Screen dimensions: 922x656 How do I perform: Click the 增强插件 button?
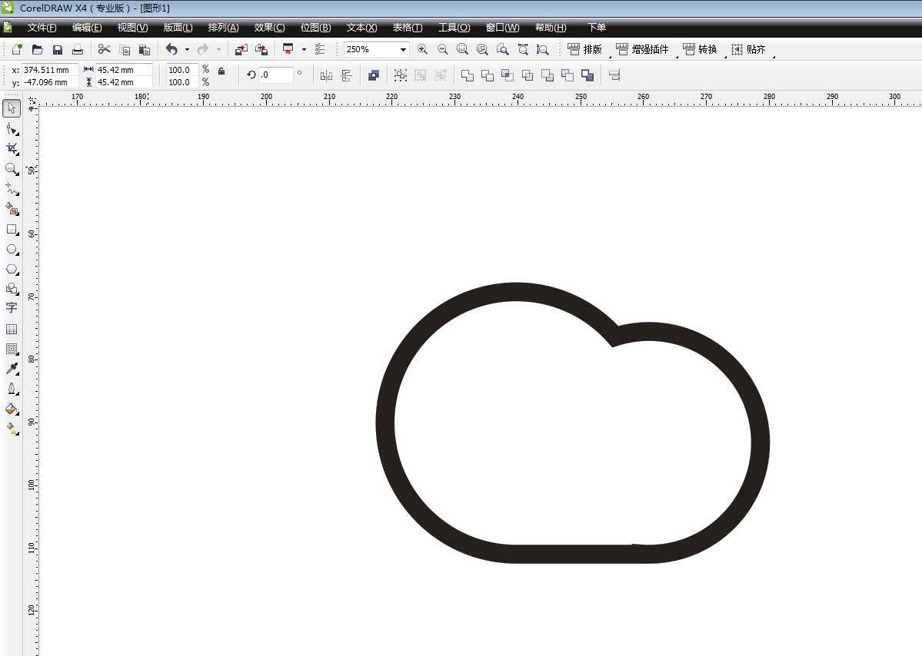643,50
